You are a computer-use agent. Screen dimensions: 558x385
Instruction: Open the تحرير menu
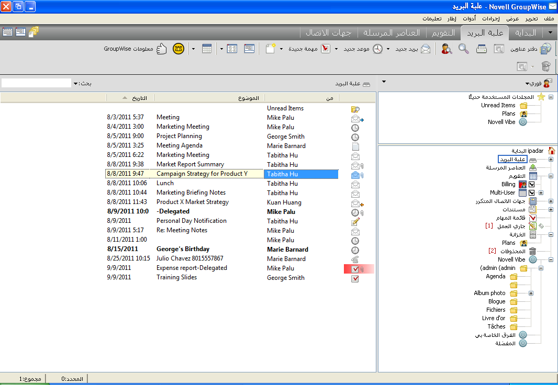(x=531, y=18)
